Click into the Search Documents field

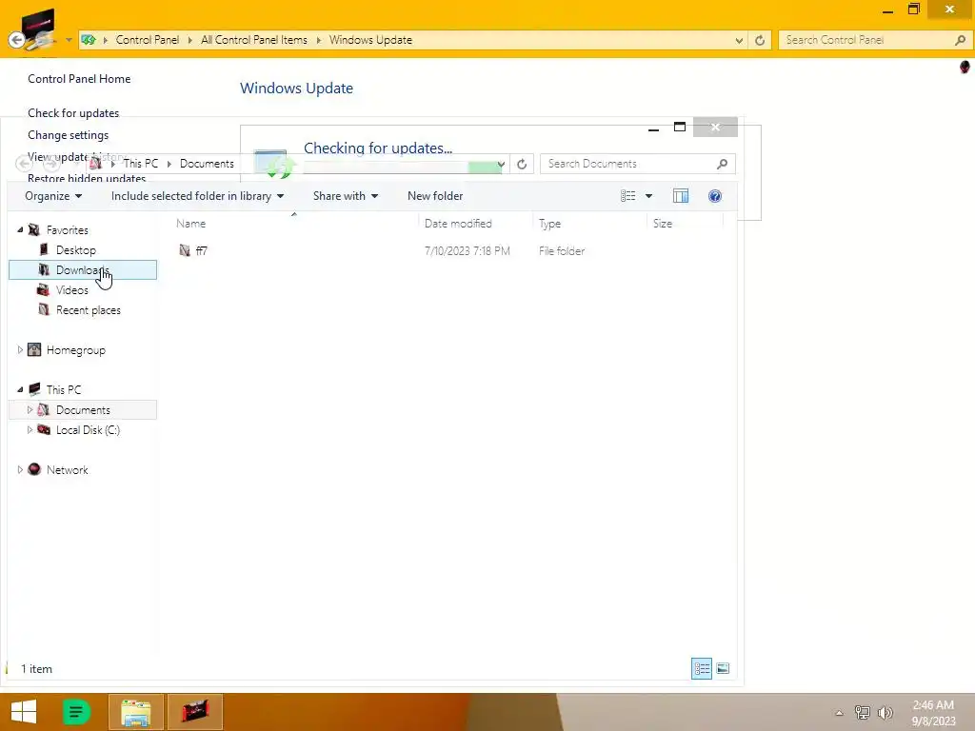[x=628, y=164]
